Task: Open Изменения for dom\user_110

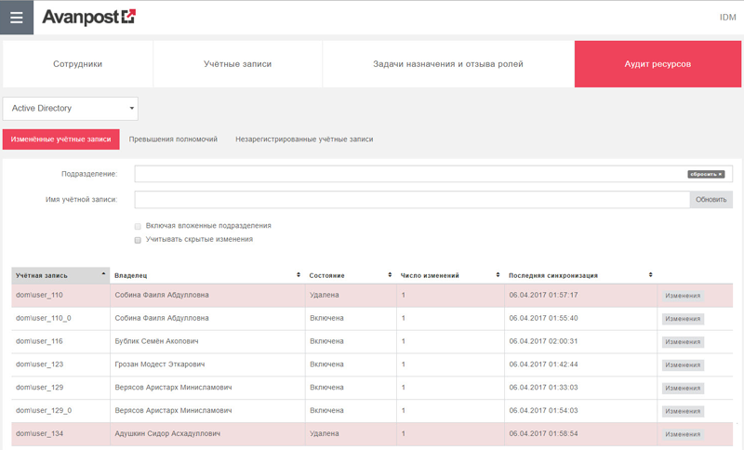Action: tap(683, 296)
